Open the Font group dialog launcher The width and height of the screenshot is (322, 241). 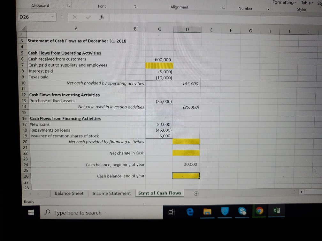coord(135,7)
